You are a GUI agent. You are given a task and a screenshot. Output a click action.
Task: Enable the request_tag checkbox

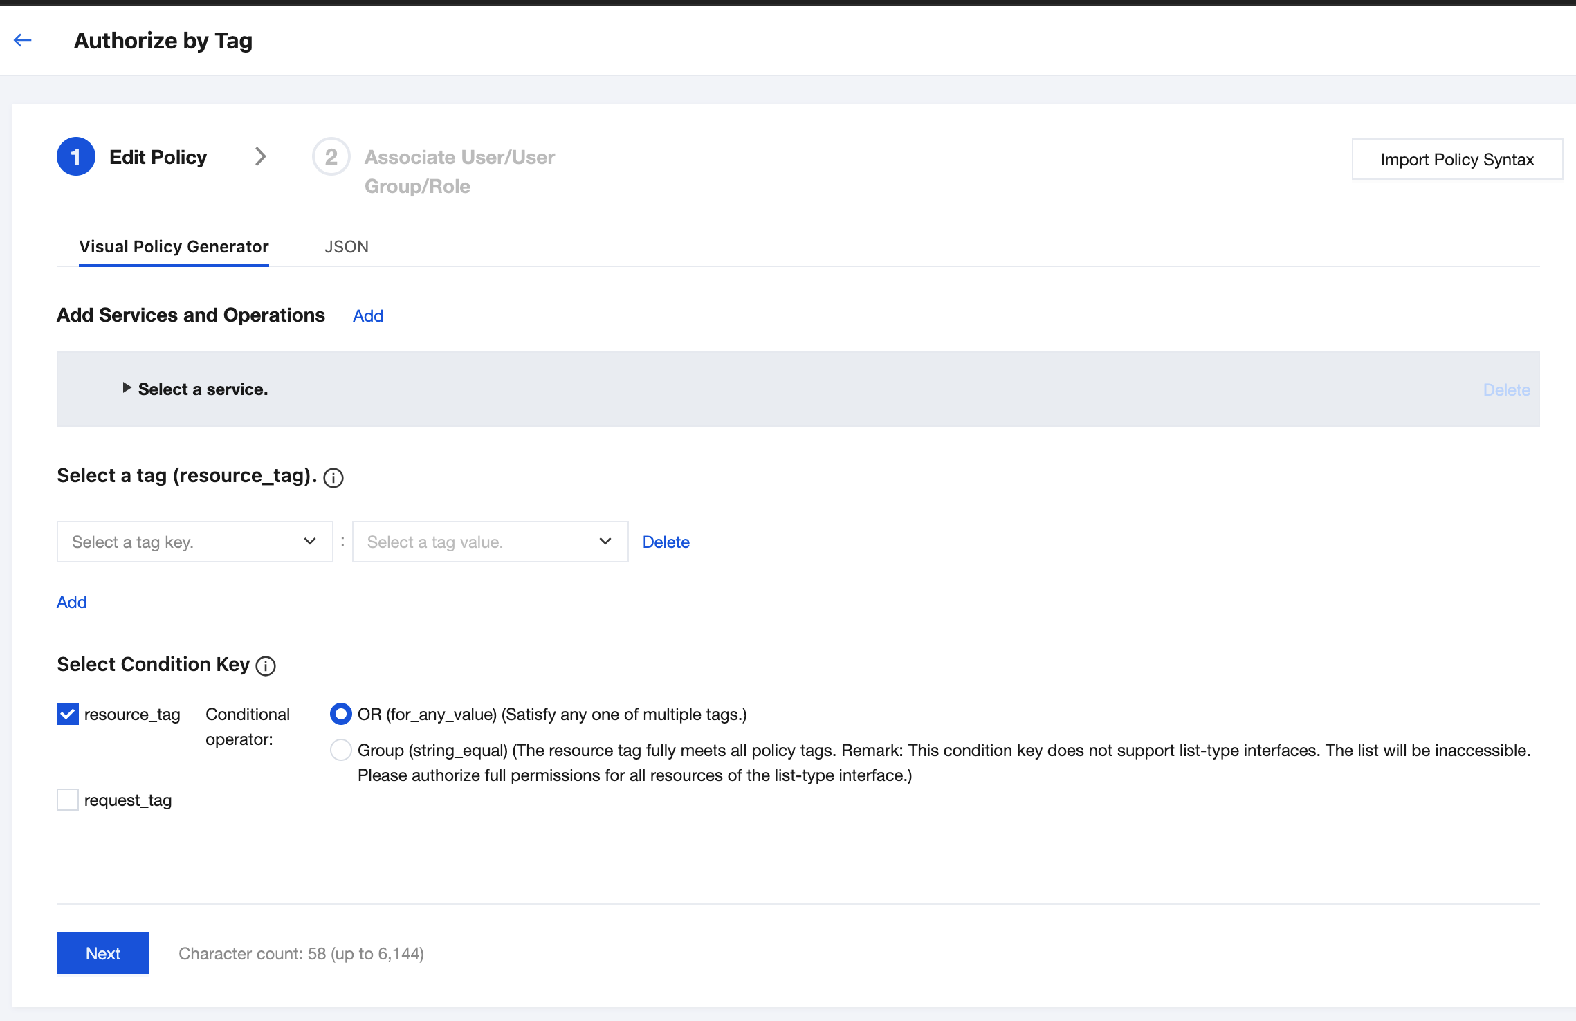point(68,800)
